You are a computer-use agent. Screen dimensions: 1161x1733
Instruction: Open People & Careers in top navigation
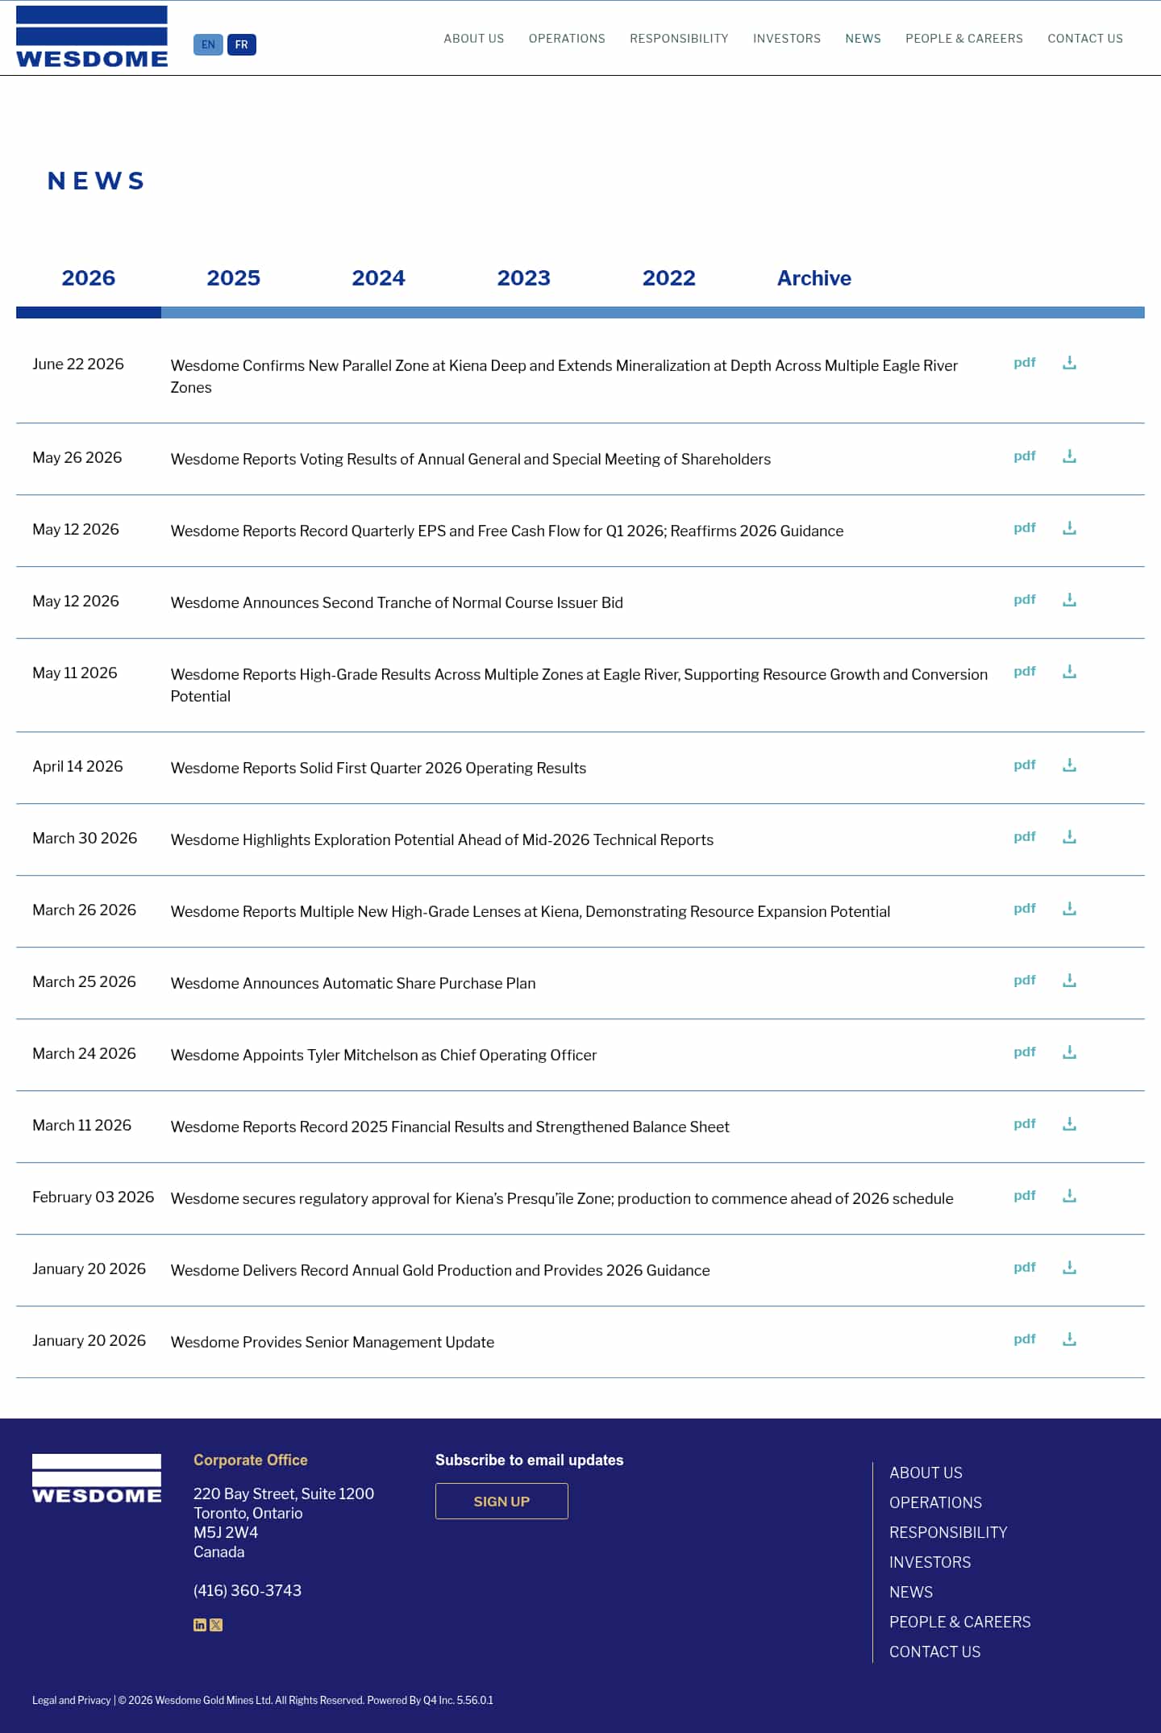pyautogui.click(x=964, y=39)
